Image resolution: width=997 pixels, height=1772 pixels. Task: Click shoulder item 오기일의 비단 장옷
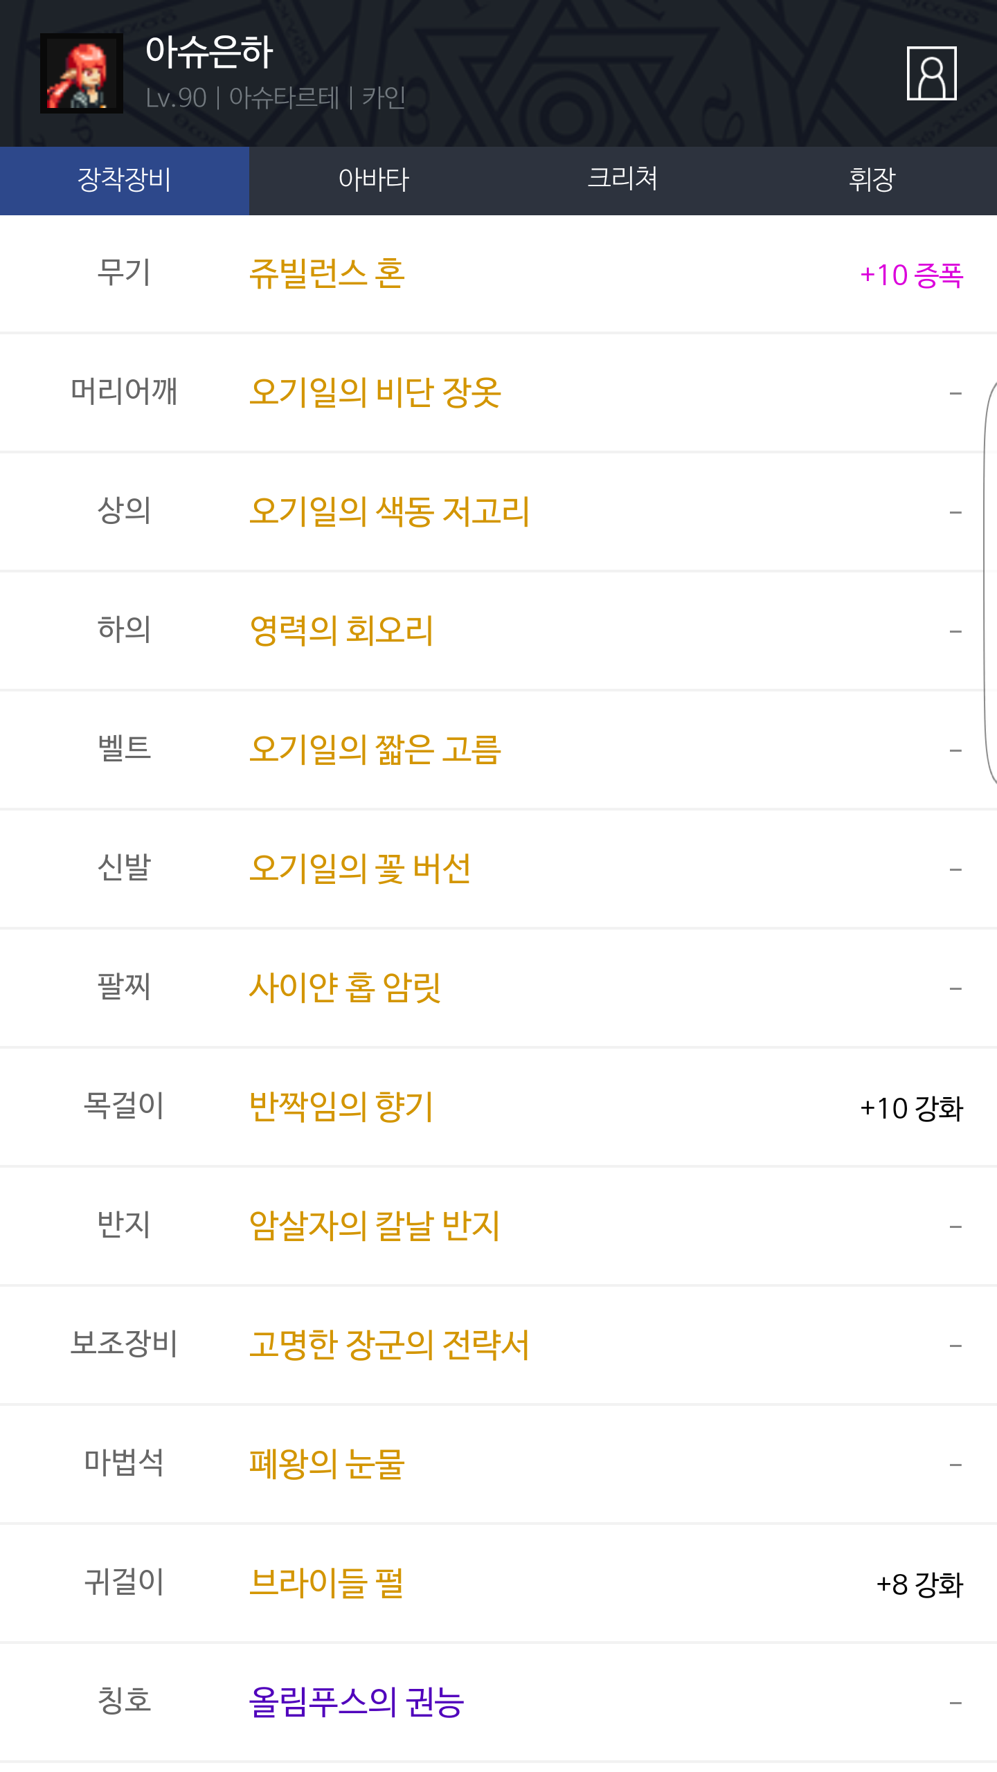[x=375, y=393]
